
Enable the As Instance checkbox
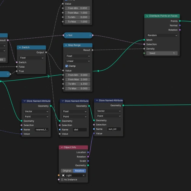coord(62,180)
